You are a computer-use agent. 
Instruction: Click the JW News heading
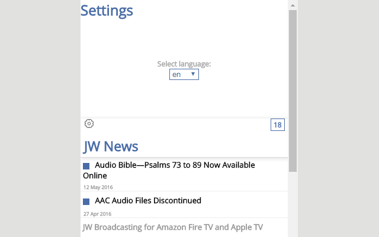(111, 146)
